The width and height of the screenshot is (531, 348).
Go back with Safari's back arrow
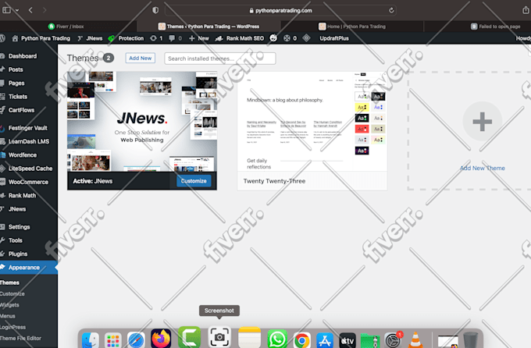[30, 10]
